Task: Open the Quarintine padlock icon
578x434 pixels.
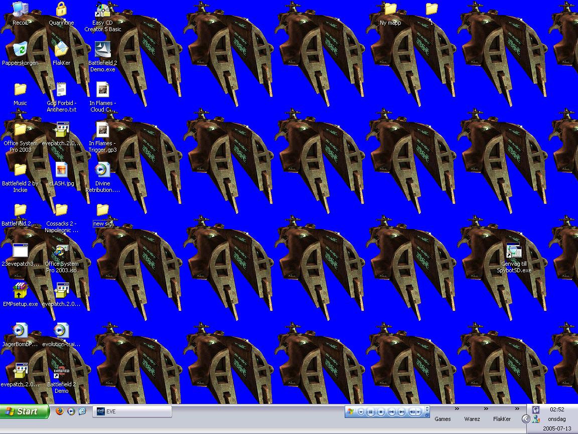Action: (x=61, y=10)
